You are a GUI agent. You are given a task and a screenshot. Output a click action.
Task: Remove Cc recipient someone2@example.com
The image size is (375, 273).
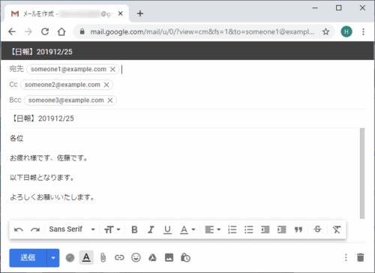coord(106,85)
